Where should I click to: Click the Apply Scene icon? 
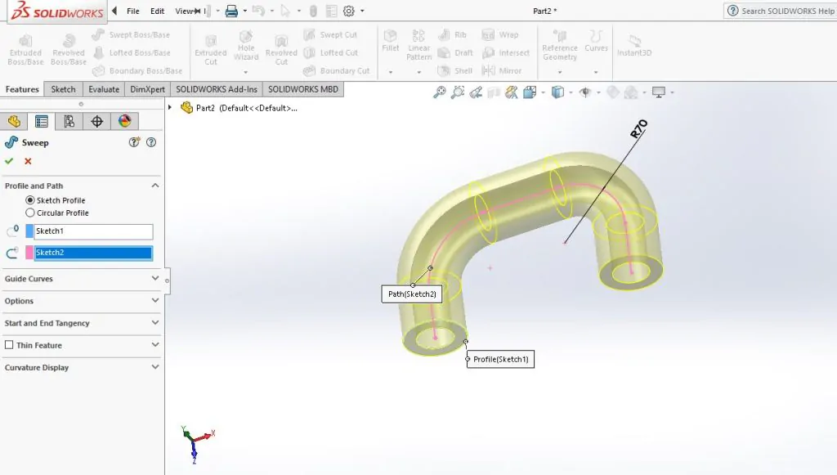pos(631,92)
